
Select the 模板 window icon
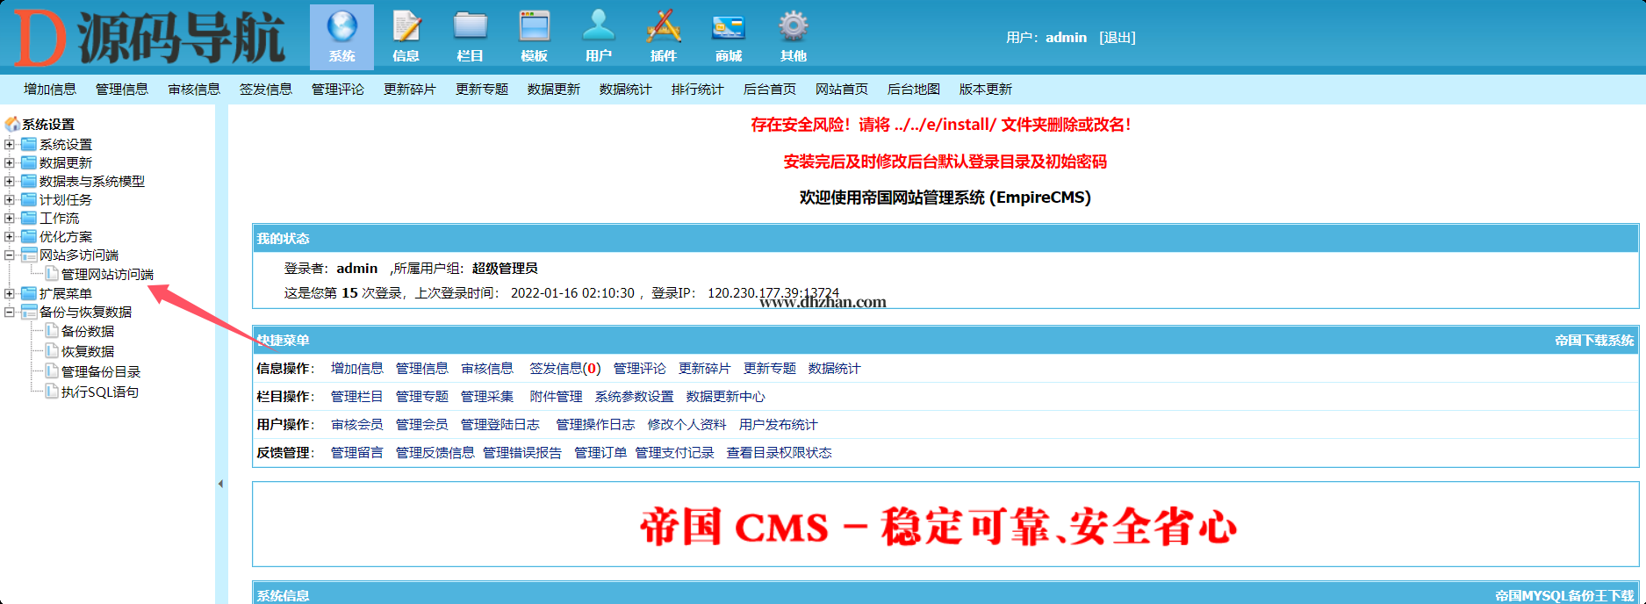[534, 28]
